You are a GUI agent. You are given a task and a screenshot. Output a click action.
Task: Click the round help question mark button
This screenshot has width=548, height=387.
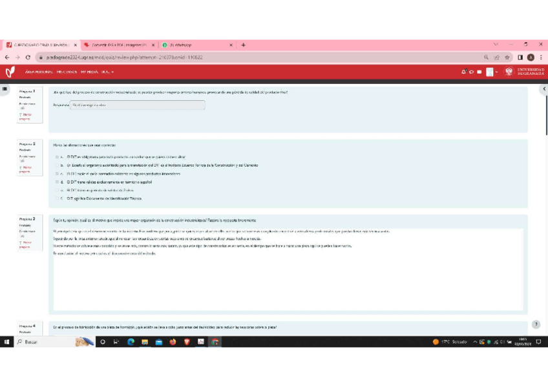click(x=536, y=324)
